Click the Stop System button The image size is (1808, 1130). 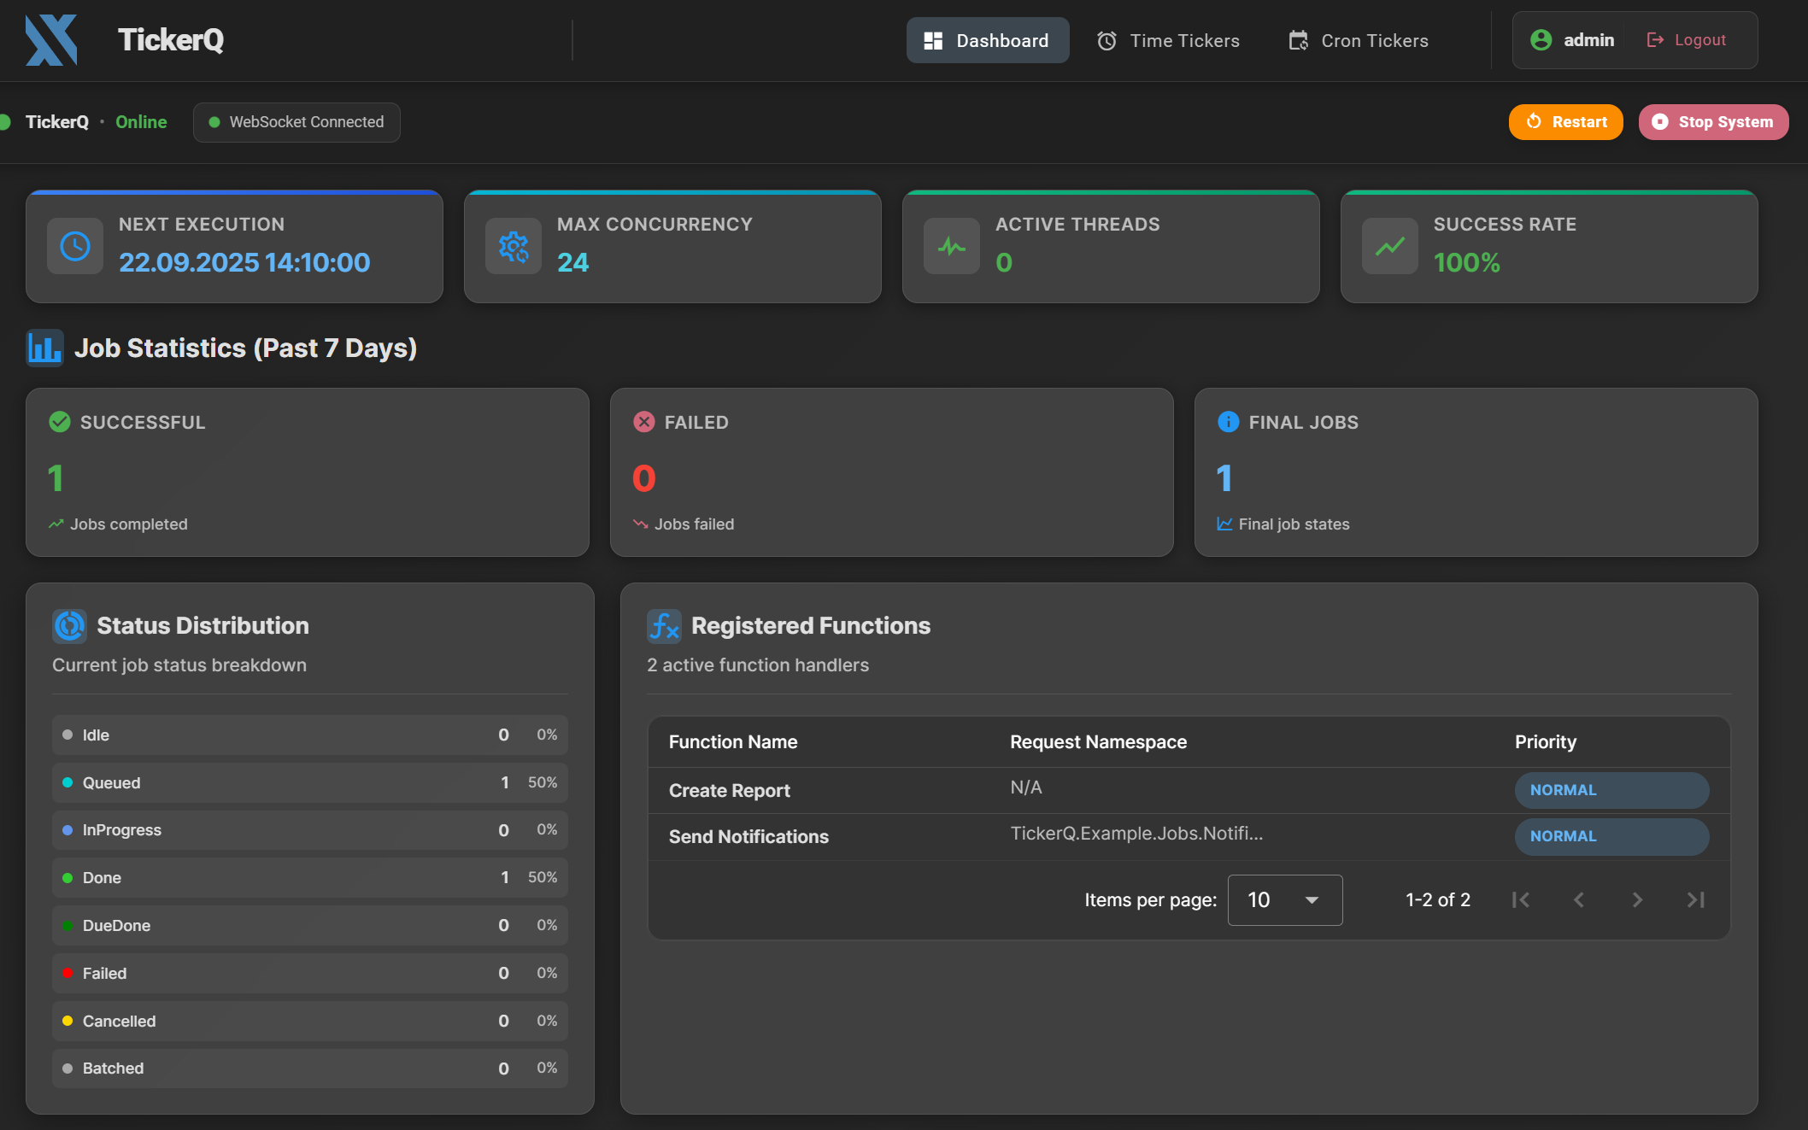tap(1712, 121)
